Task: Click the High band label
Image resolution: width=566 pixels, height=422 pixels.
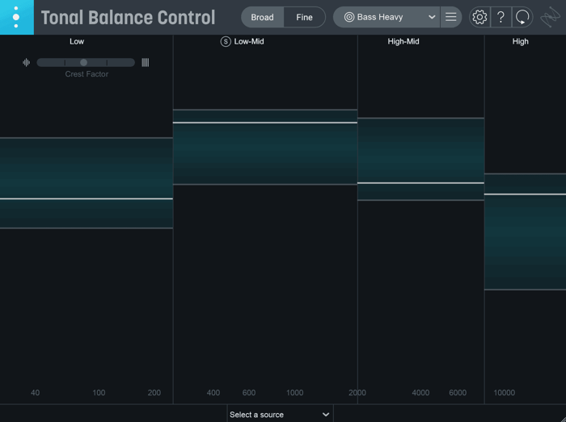Action: (520, 41)
